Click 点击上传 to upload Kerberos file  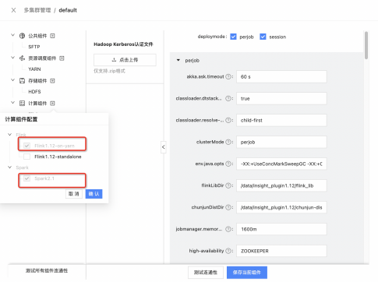coord(125,60)
